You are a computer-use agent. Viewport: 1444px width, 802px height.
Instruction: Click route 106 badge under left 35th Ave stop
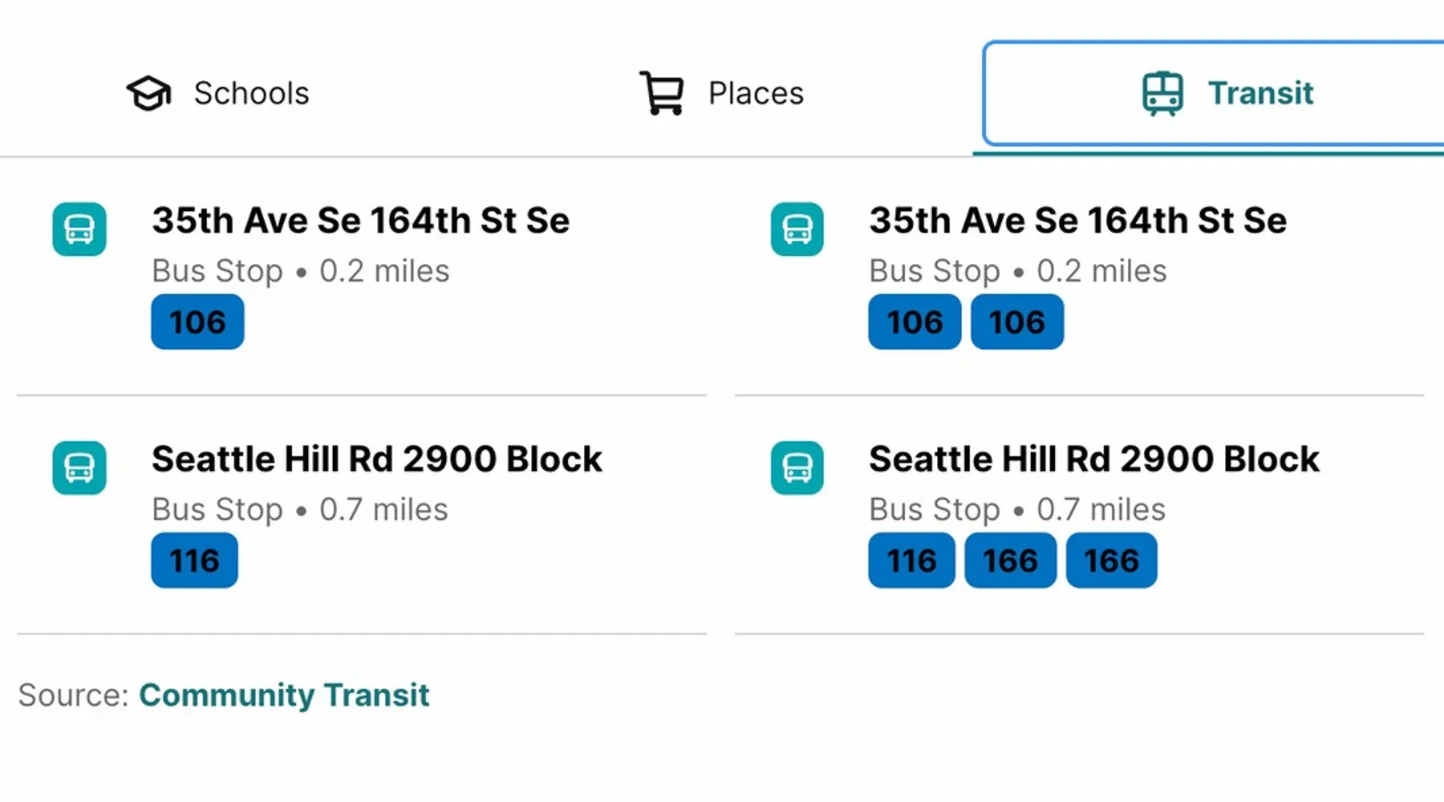coord(197,322)
